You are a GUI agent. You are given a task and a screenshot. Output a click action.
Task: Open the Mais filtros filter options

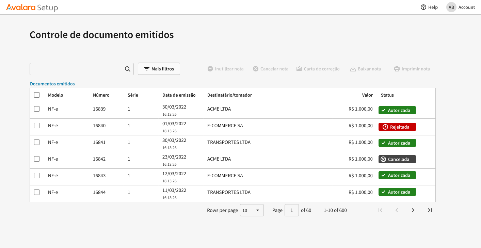pos(159,69)
